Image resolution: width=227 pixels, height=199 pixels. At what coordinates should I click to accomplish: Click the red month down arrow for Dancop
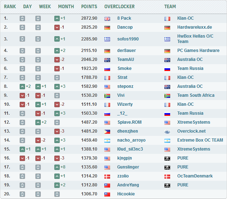57,28
